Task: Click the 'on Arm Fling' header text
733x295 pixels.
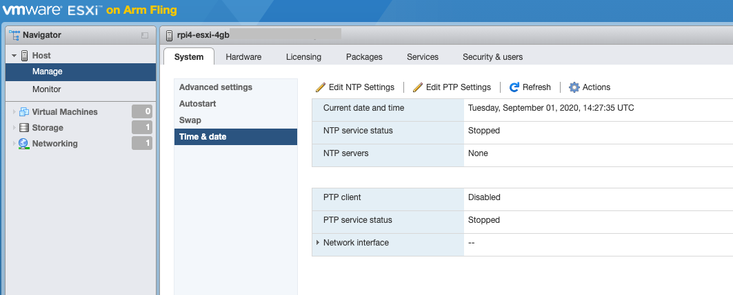Action: 141,10
